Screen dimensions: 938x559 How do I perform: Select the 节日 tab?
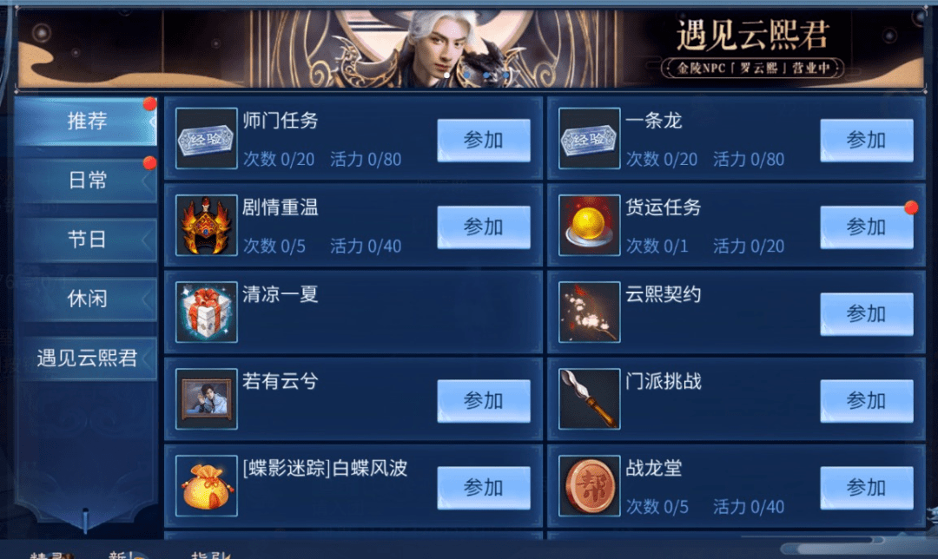[86, 240]
